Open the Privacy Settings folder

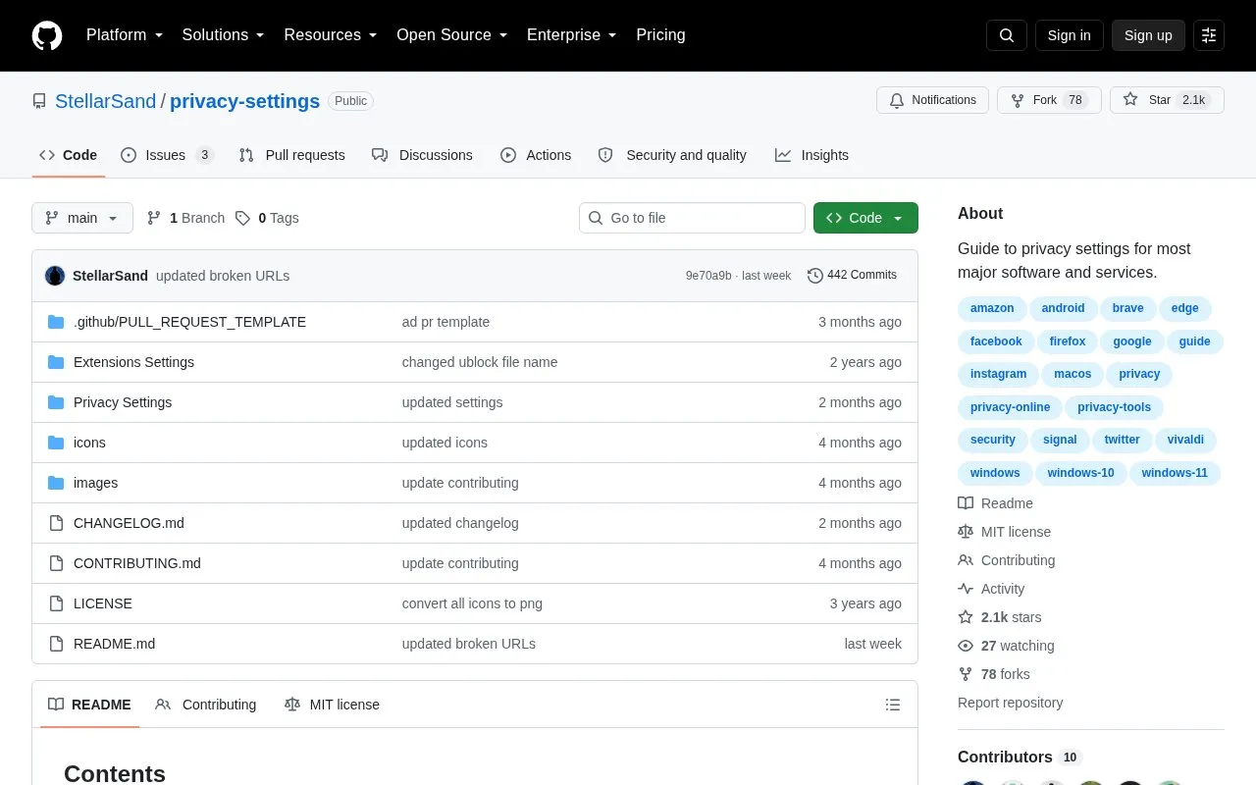123,402
